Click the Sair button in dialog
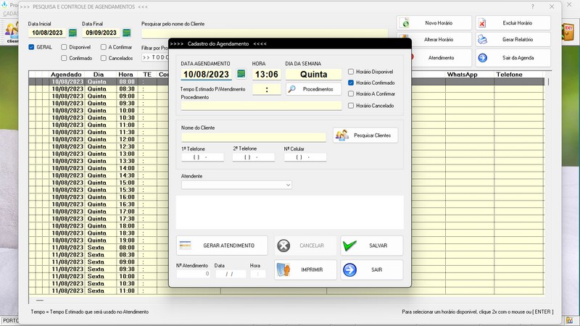The height and width of the screenshot is (326, 580). pyautogui.click(x=372, y=269)
